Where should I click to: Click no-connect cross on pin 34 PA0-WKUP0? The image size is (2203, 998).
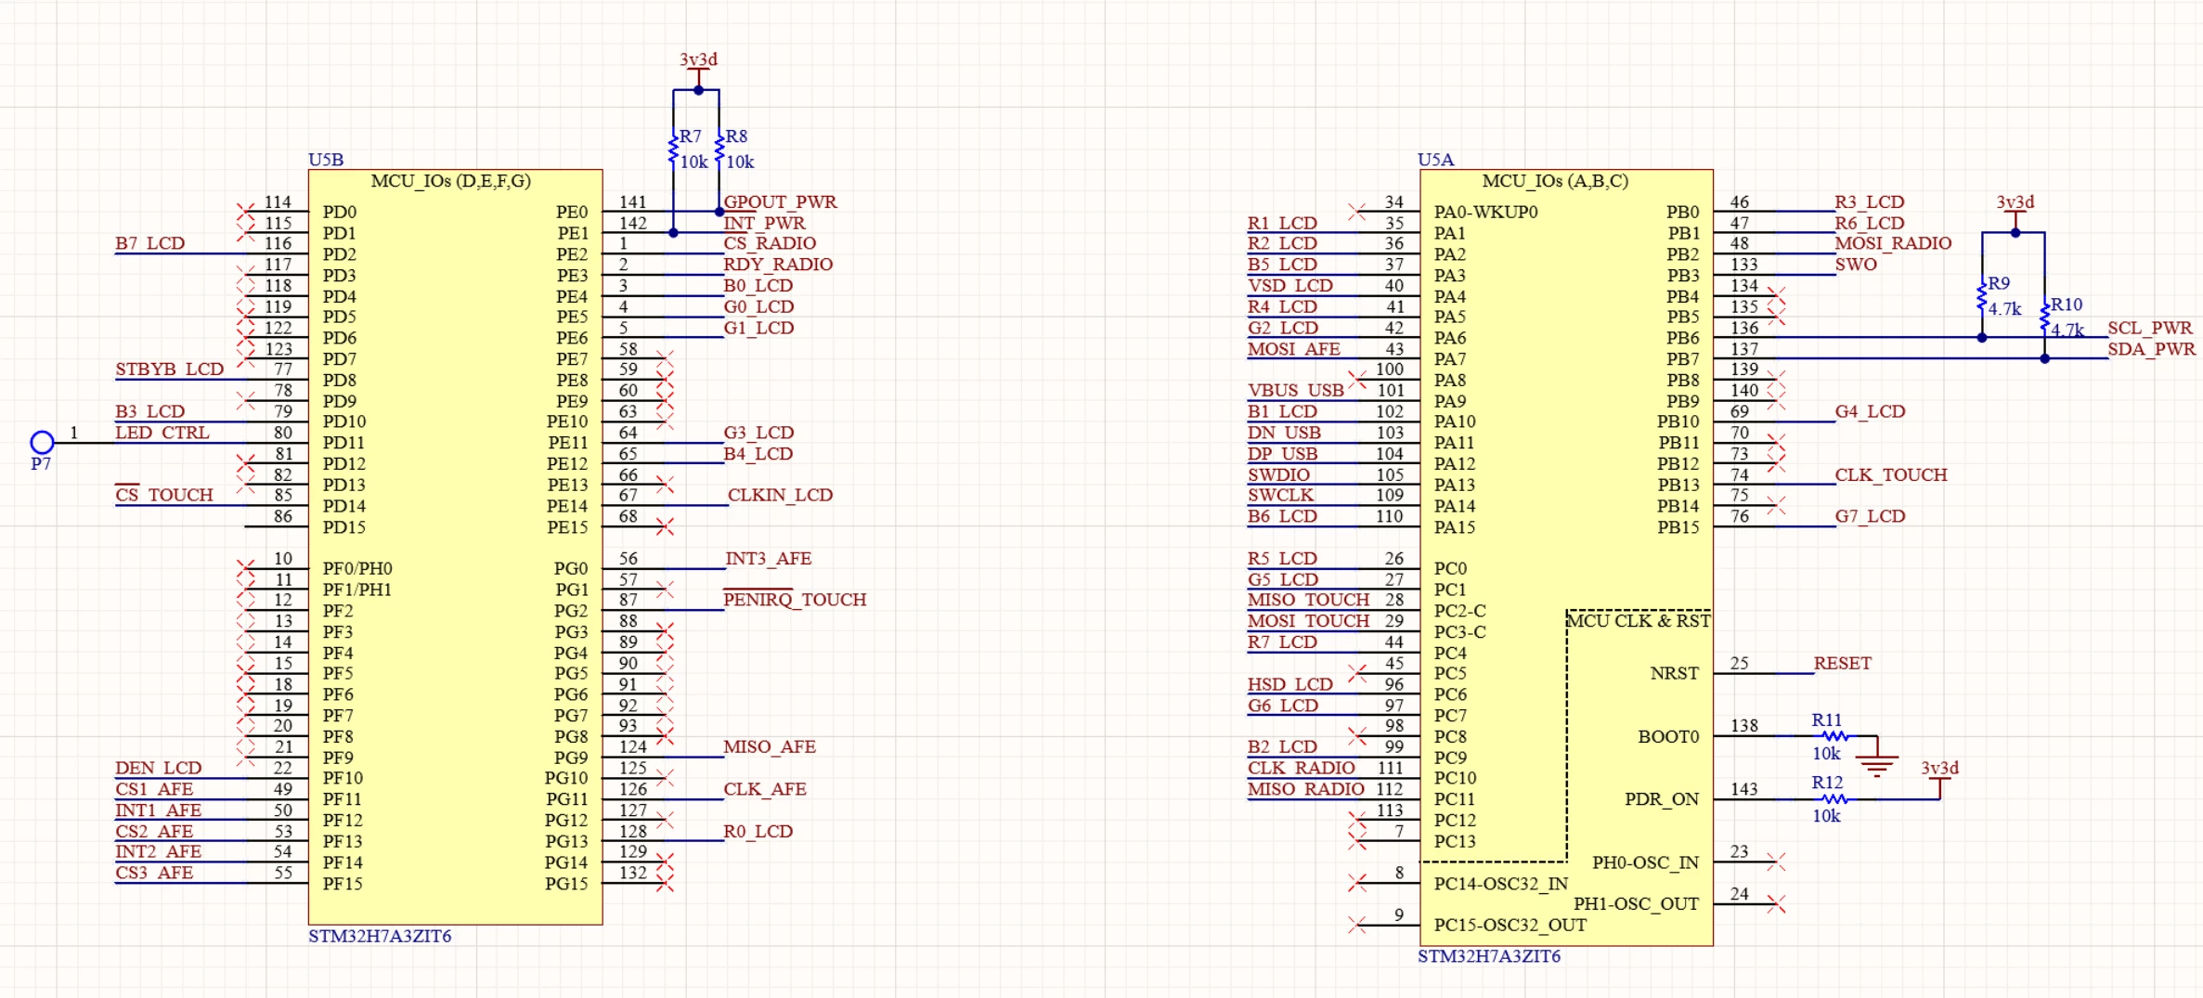point(1357,212)
